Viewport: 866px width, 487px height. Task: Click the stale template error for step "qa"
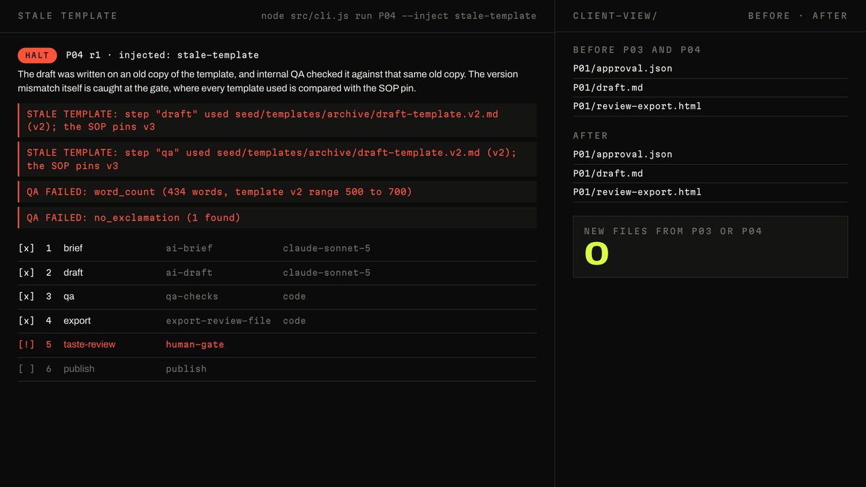click(x=277, y=159)
